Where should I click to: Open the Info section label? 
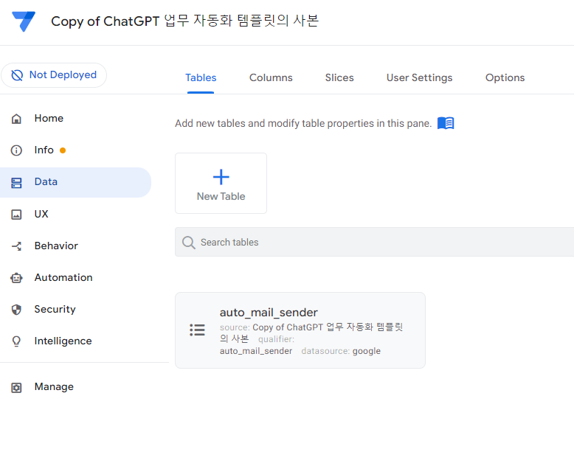click(44, 150)
